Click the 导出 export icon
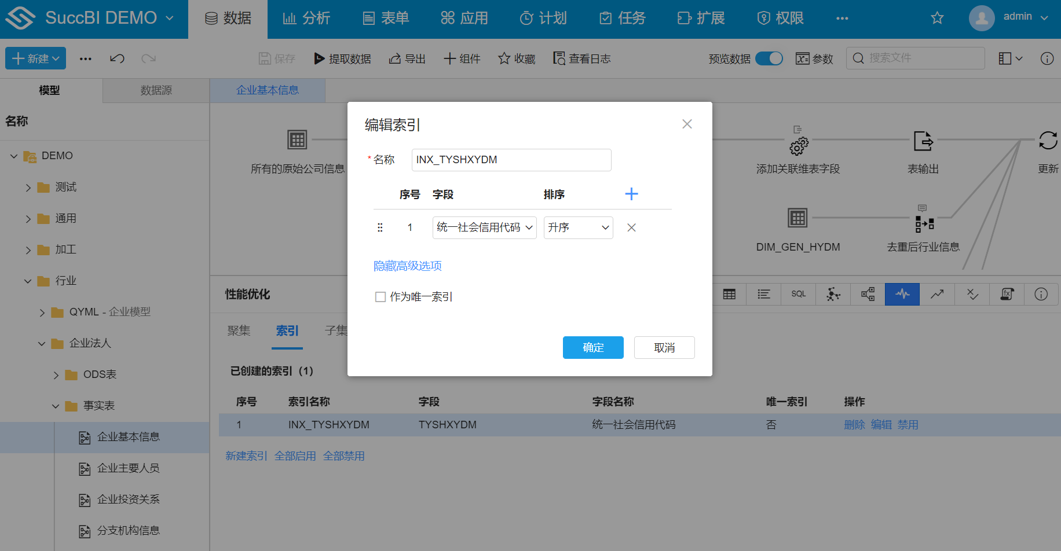The width and height of the screenshot is (1061, 551). 407,58
